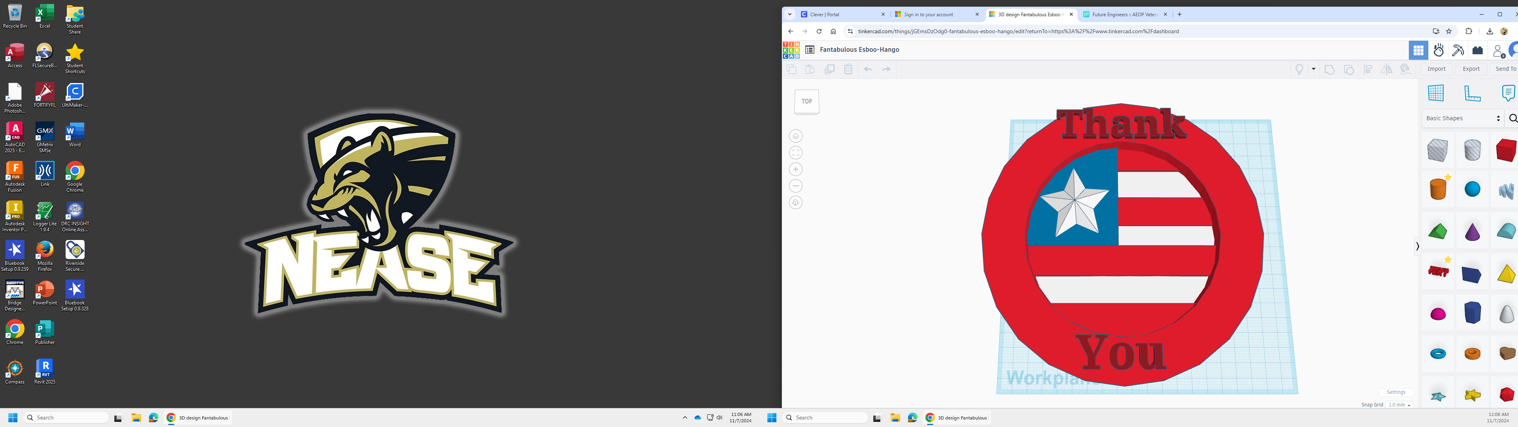Click the Export button
Image resolution: width=1518 pixels, height=427 pixels.
click(x=1471, y=69)
